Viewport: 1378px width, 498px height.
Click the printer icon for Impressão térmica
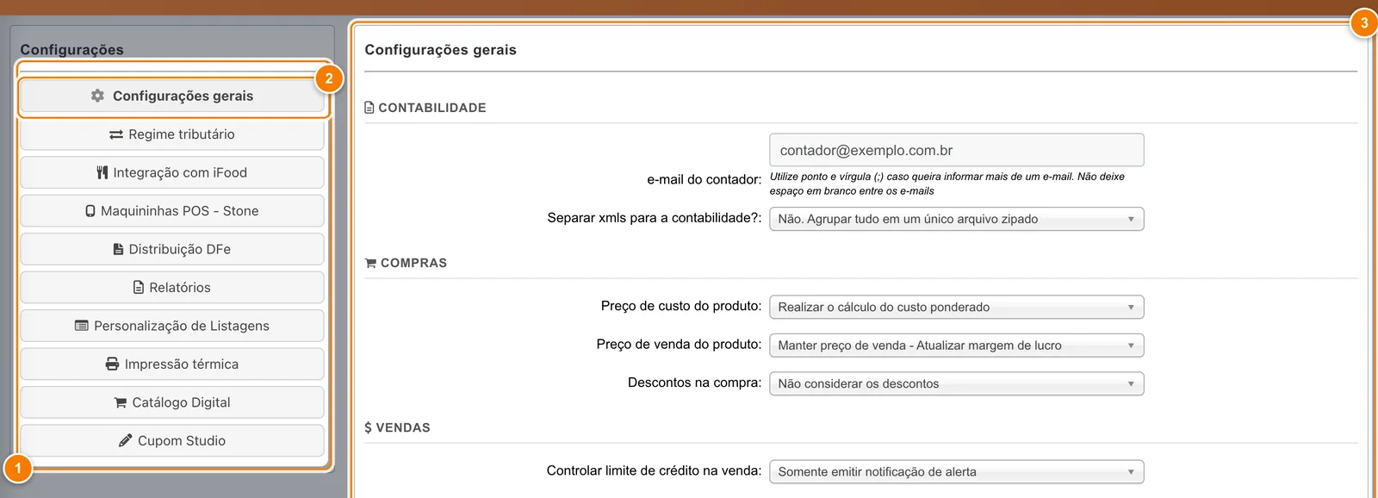point(112,364)
